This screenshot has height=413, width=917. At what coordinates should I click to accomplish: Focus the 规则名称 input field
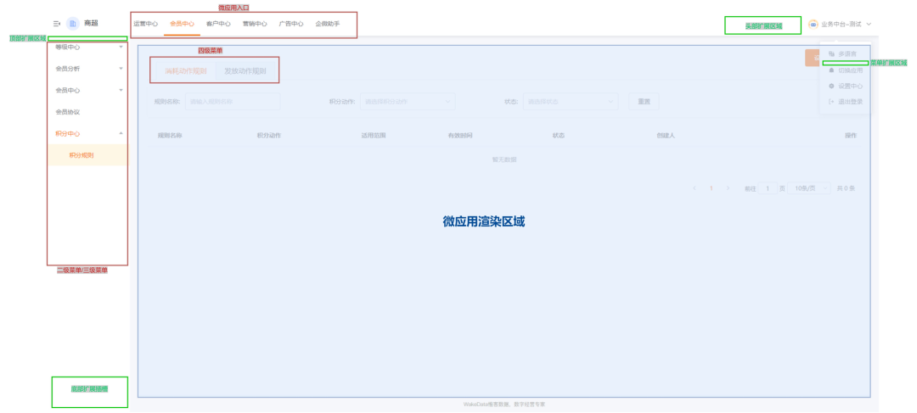coord(233,101)
